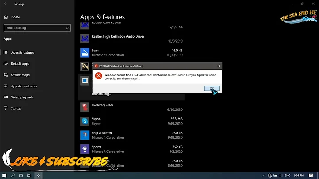Image resolution: width=319 pixels, height=179 pixels.
Task: Open Home in Settings sidebar
Action: tap(16, 17)
